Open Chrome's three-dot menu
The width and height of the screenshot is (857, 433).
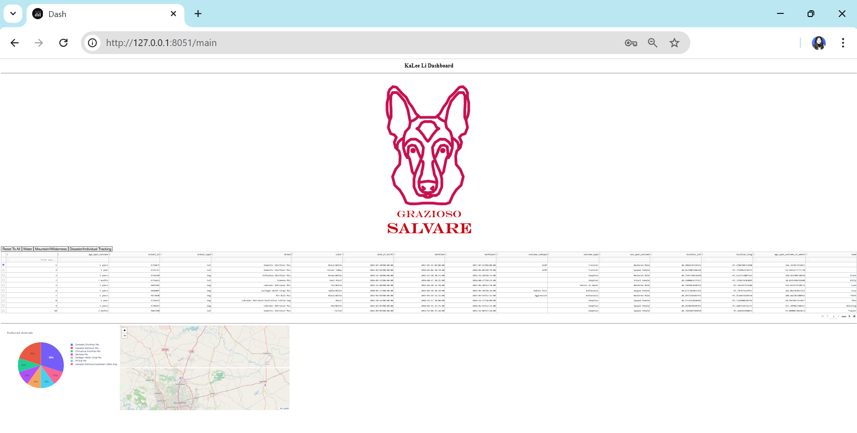tap(843, 43)
